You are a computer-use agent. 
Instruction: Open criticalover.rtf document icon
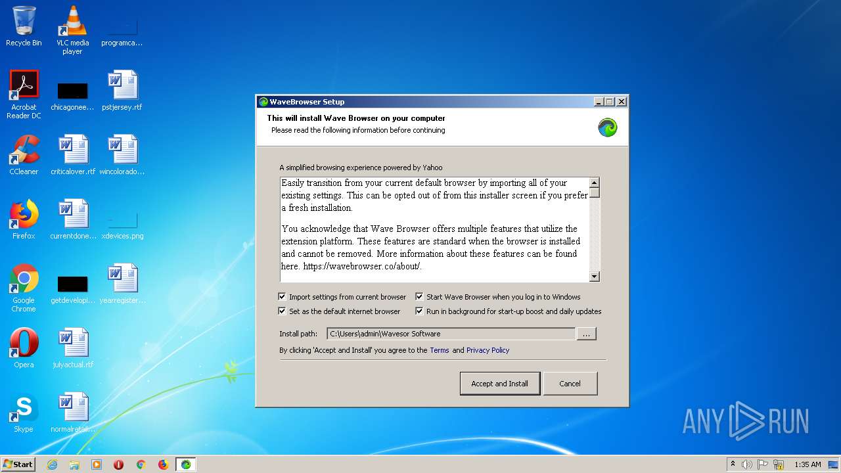tap(72, 155)
